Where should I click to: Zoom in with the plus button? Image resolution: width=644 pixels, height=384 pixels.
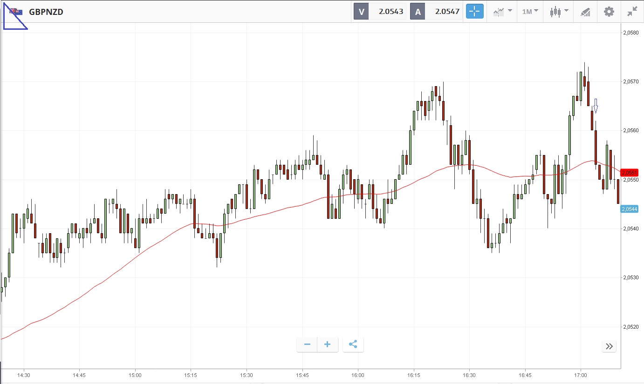coord(328,344)
